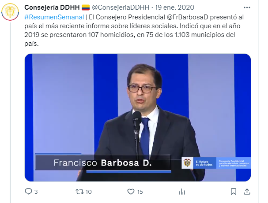View tweet analytics bar chart icon
The height and width of the screenshot is (203, 268).
click(182, 192)
